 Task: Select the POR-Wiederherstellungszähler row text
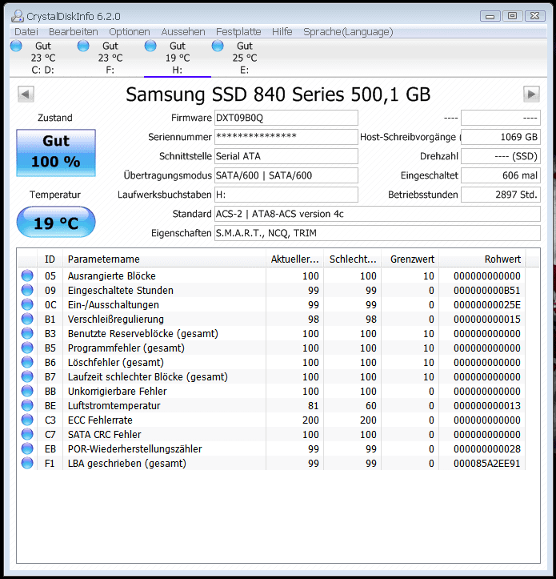click(135, 448)
